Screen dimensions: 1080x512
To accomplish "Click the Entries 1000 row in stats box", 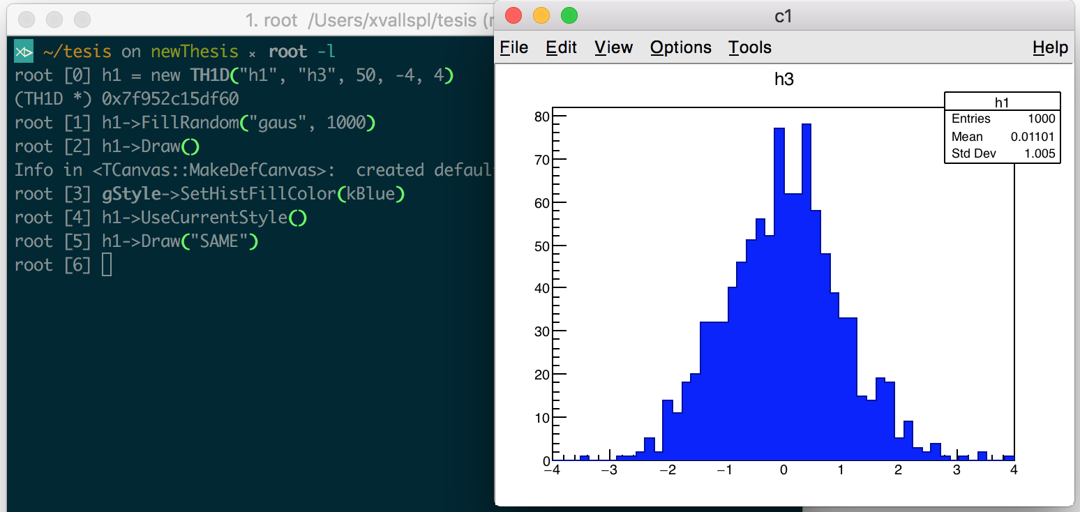I will click(x=1003, y=119).
